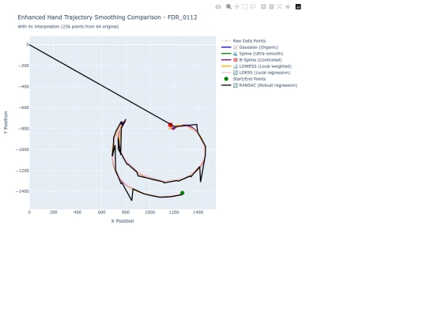Screen dimensions: 427x320
Task: Open the Plotly logo link
Action: coord(298,7)
